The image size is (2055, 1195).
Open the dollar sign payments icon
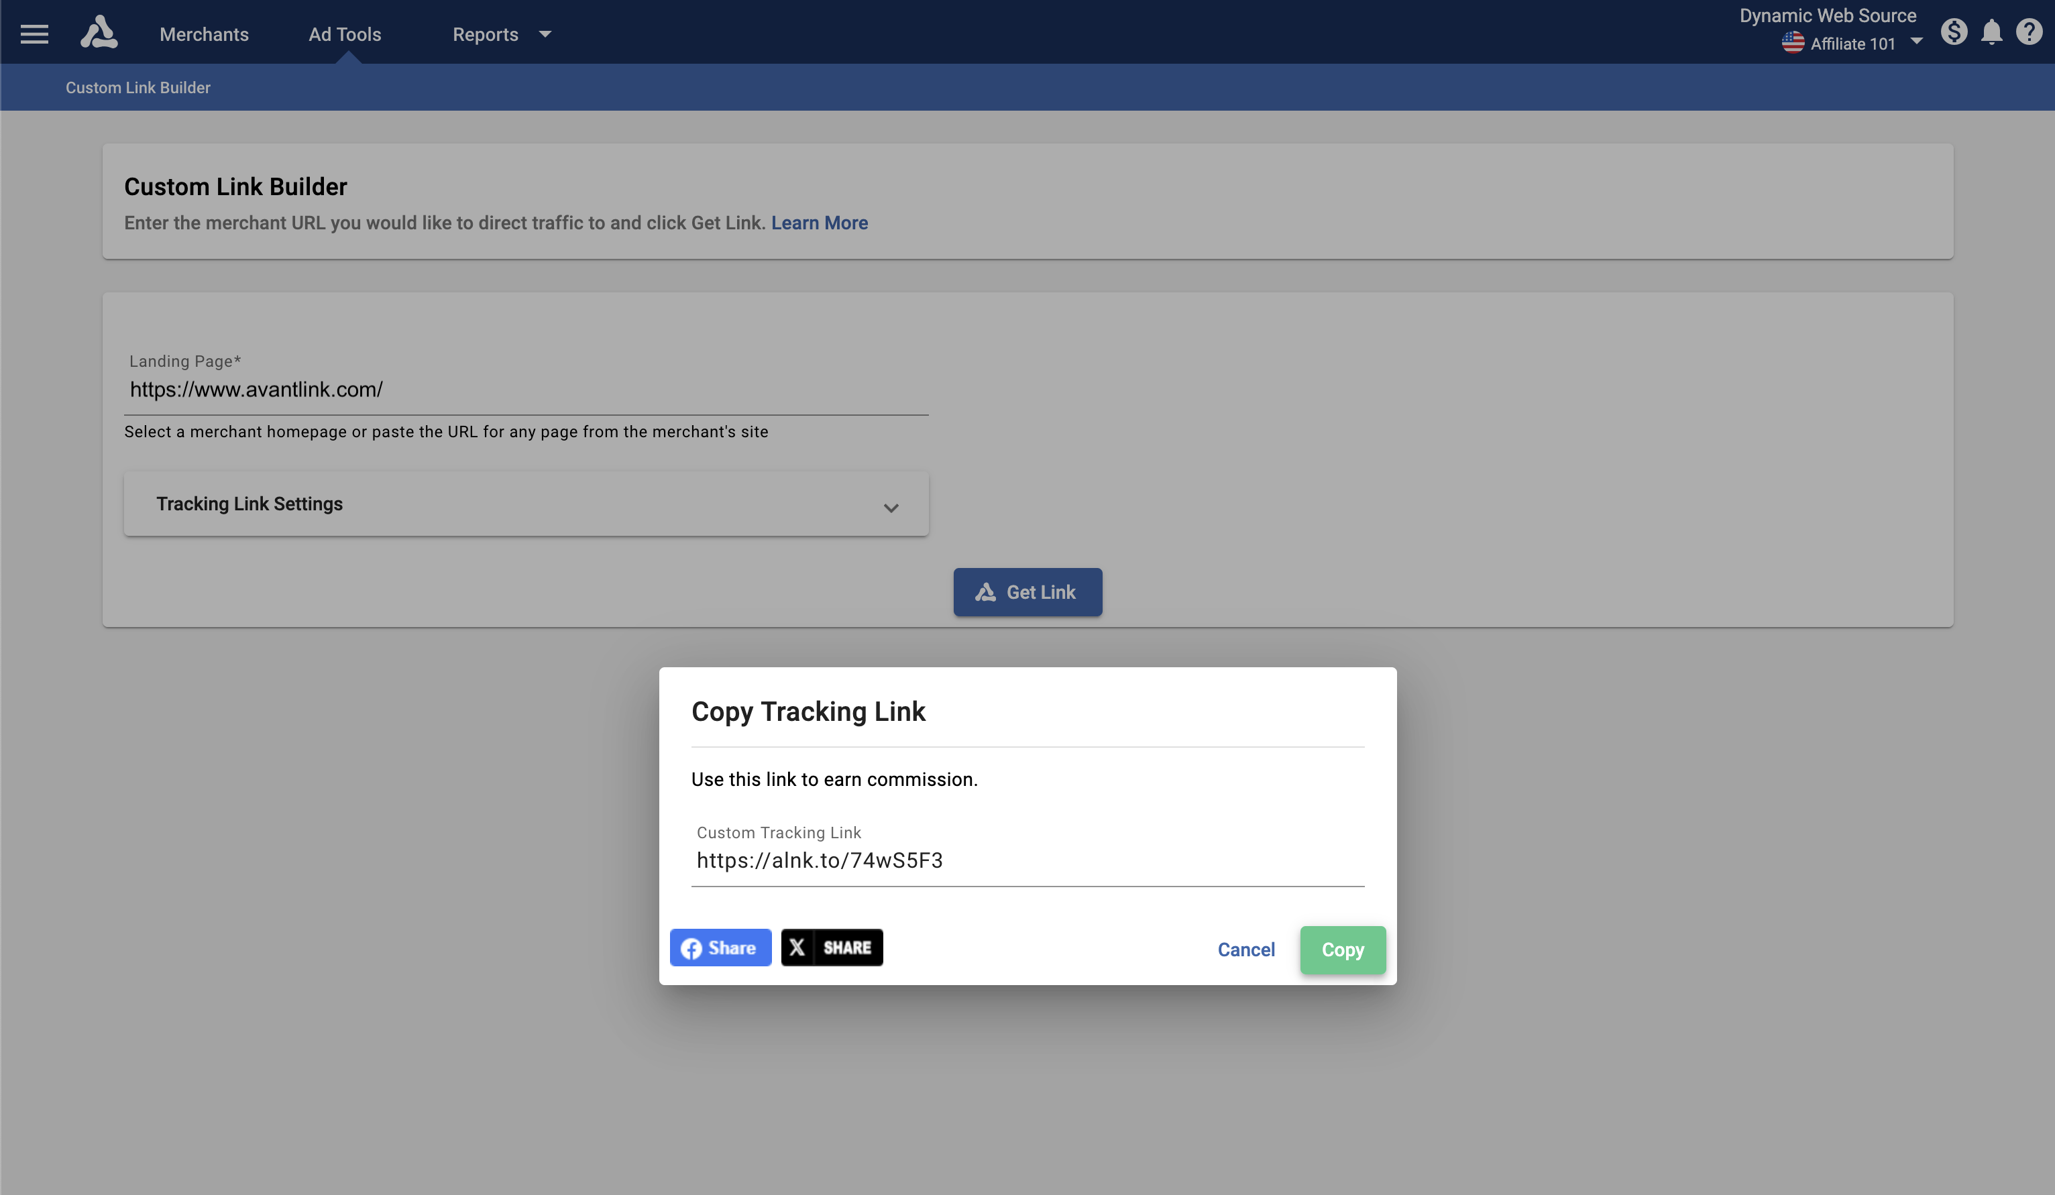coord(1954,32)
